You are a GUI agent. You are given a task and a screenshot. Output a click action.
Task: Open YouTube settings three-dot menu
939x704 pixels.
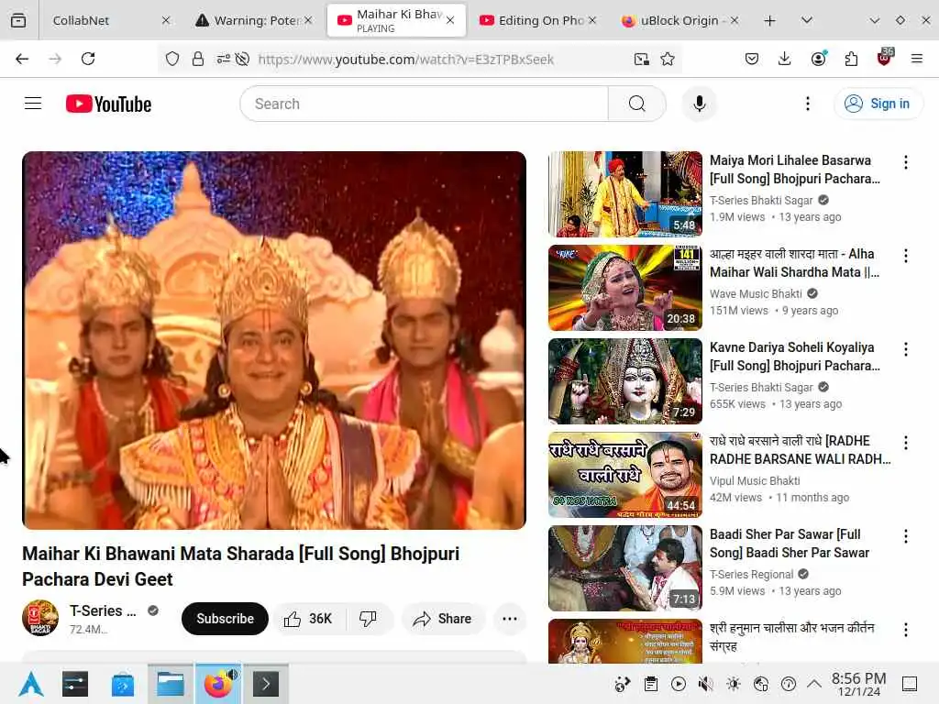[x=808, y=104]
